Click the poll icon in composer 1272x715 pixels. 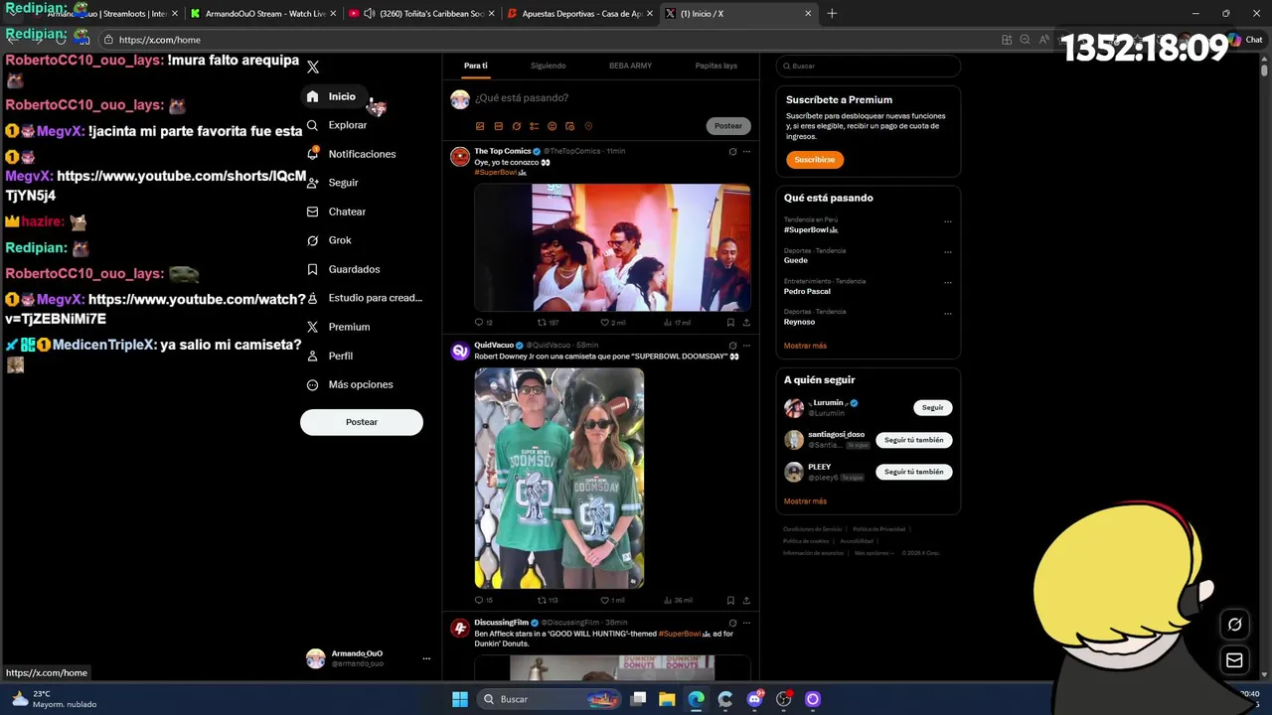pos(534,126)
